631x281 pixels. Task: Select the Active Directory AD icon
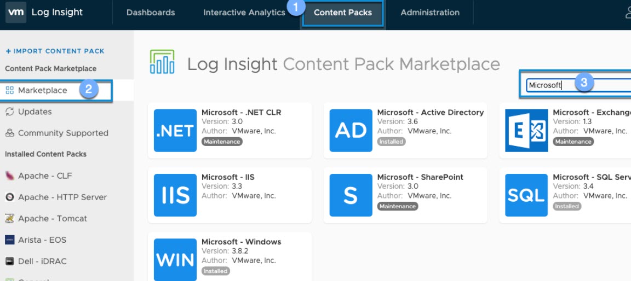coord(351,131)
